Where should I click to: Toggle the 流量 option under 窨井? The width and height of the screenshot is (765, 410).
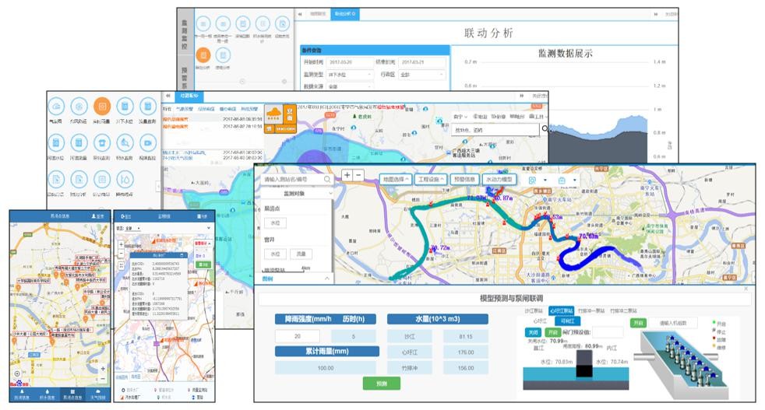tap(299, 254)
